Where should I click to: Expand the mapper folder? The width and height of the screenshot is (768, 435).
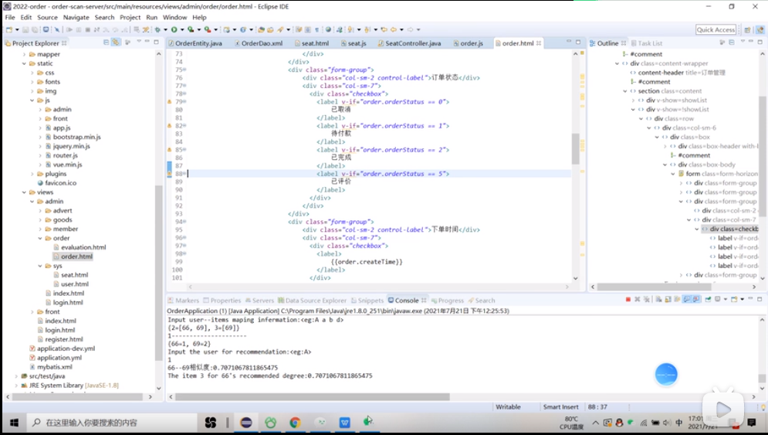point(24,54)
